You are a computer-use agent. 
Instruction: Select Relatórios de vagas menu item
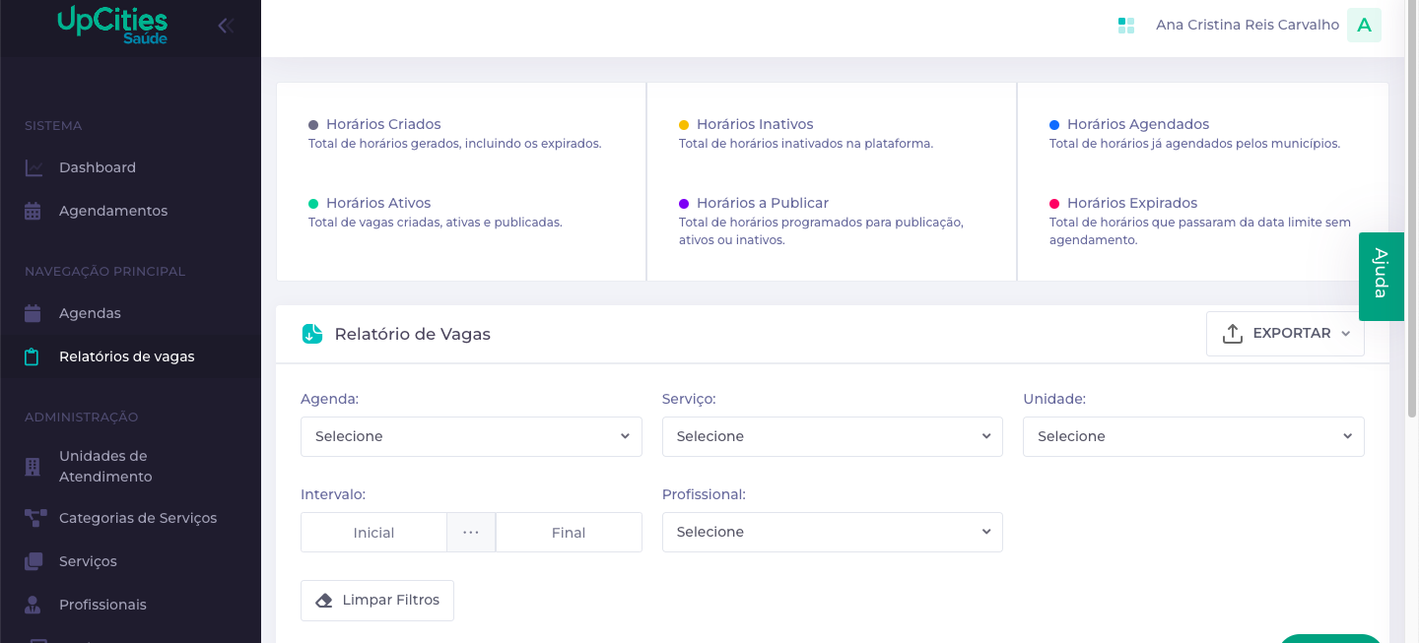tap(130, 356)
